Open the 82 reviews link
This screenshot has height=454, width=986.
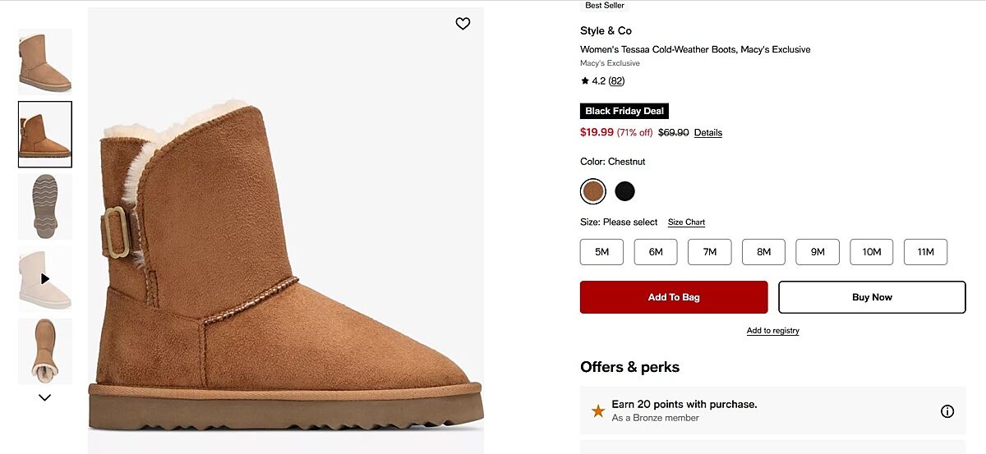pyautogui.click(x=616, y=80)
